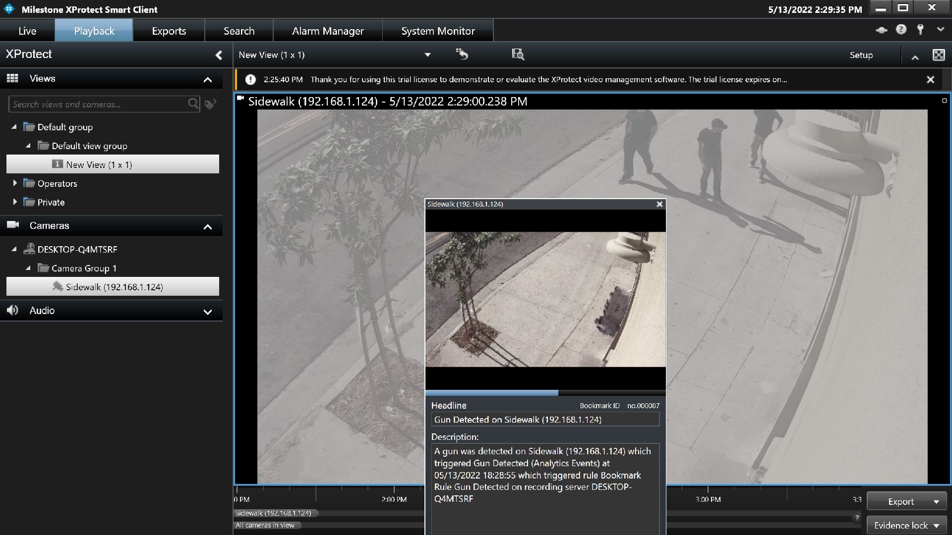The width and height of the screenshot is (952, 535).
Task: Select New View (1 x 1) in tree
Action: (113, 164)
